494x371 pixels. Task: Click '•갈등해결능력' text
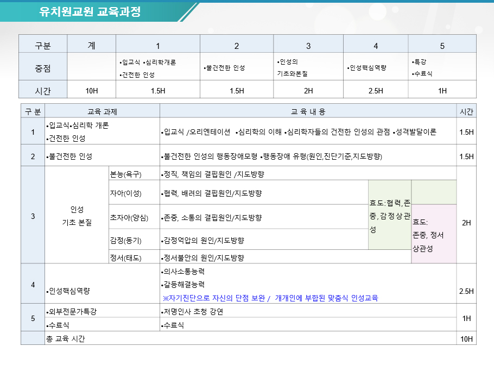click(183, 285)
